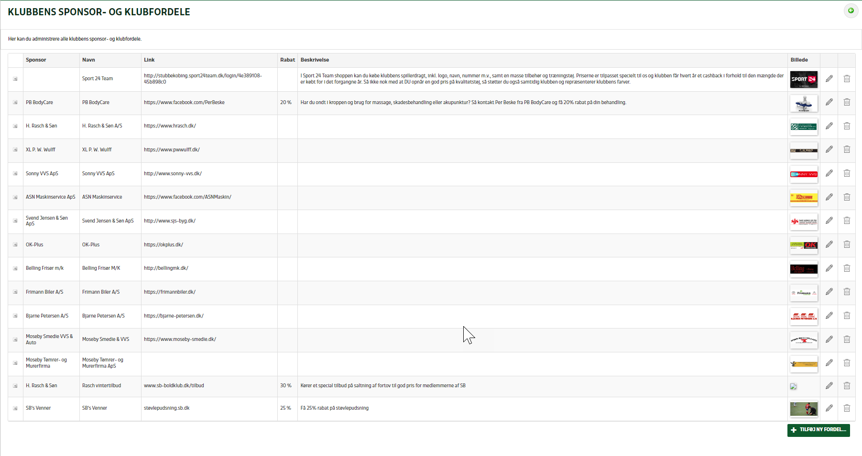Edit the Svend Jensen & Søn ApS row
This screenshot has width=862, height=456.
(x=829, y=220)
